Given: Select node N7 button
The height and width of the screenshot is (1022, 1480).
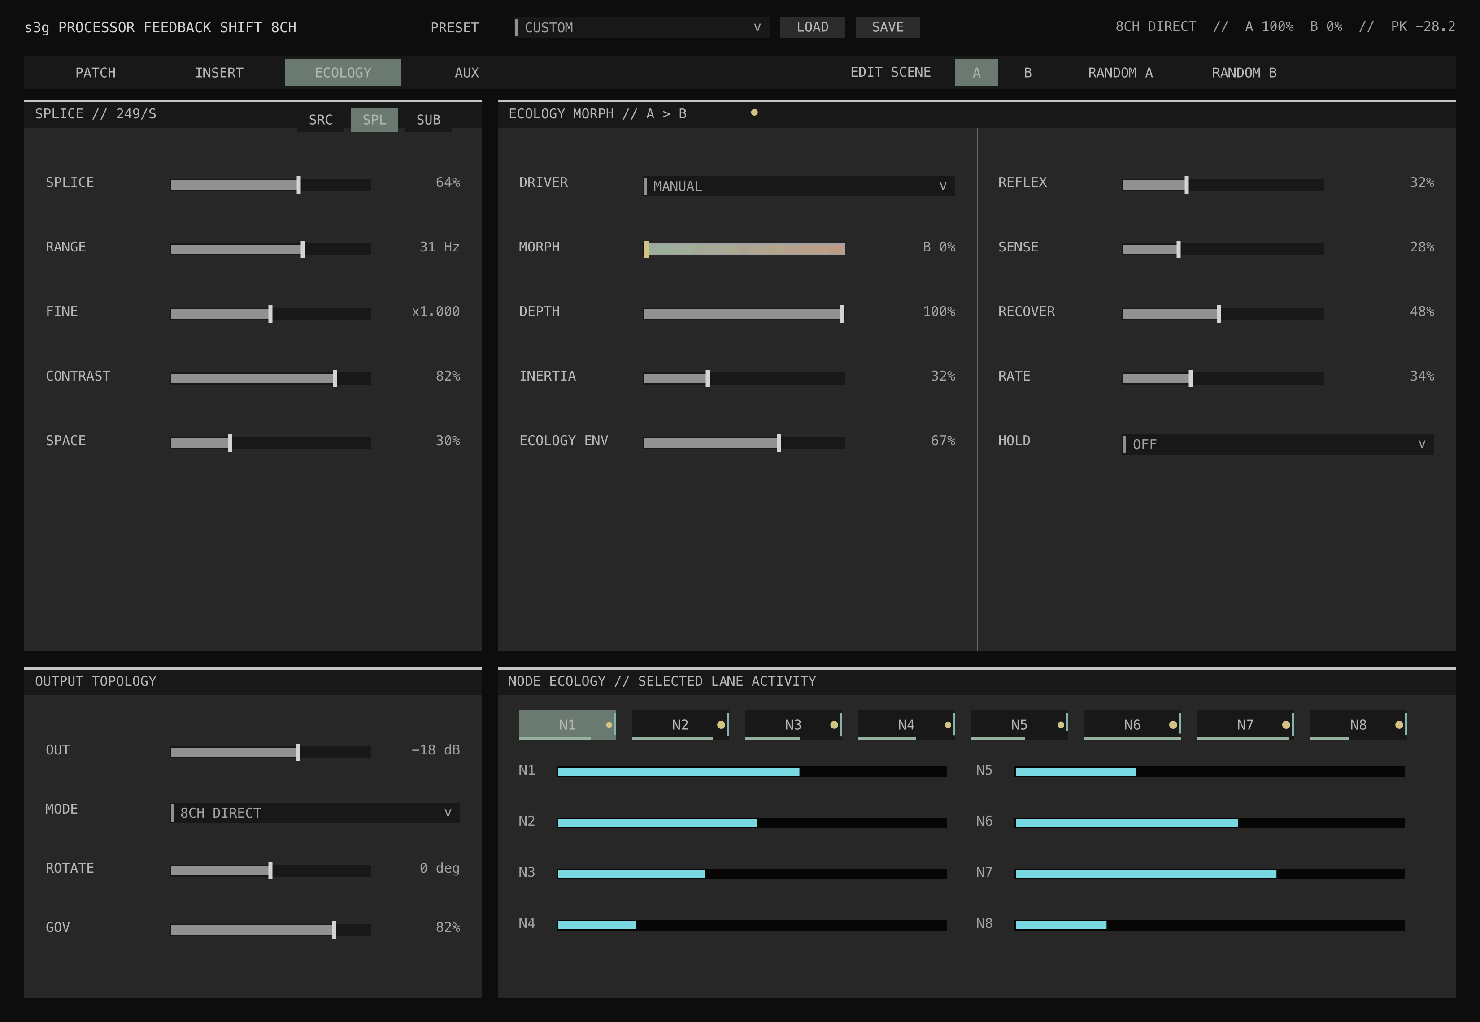Looking at the screenshot, I should tap(1245, 725).
